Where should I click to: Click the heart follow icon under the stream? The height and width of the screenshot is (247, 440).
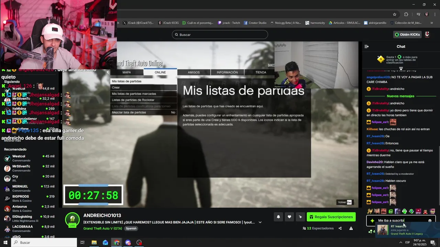(x=289, y=217)
